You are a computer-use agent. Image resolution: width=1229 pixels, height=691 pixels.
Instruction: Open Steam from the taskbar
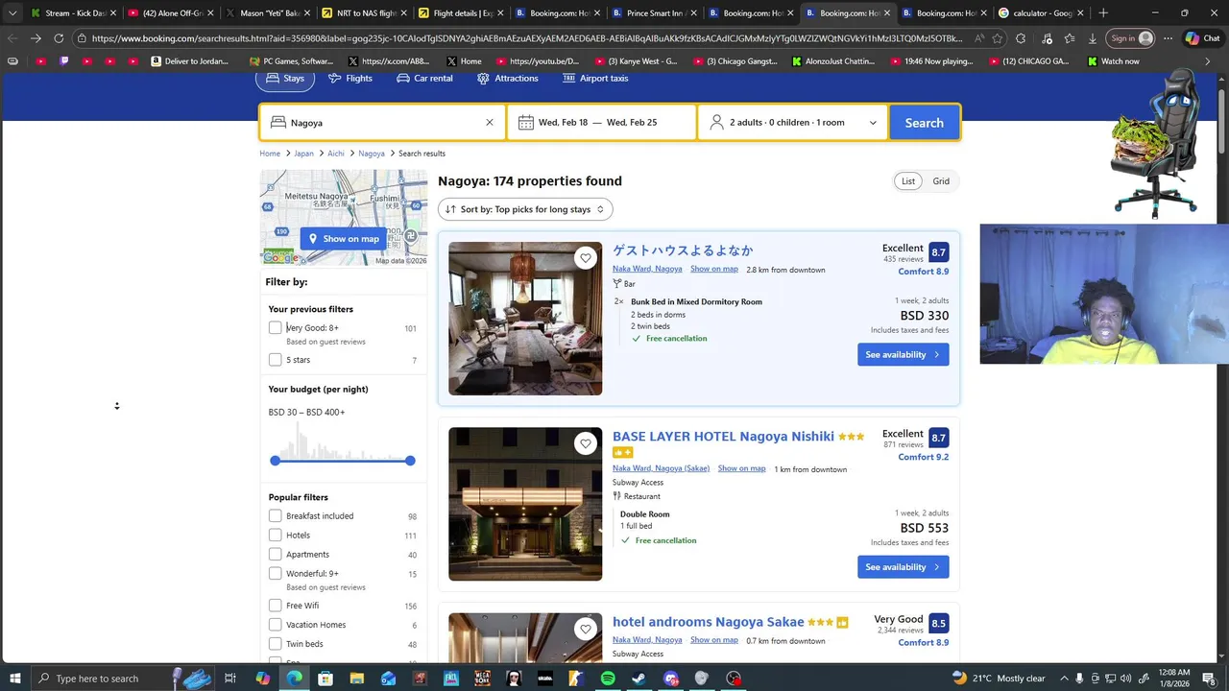coord(639,679)
